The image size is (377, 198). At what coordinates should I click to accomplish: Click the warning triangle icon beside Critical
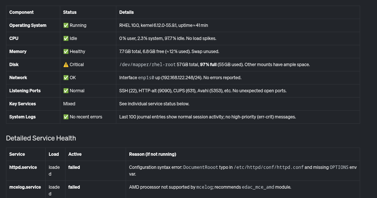66,65
